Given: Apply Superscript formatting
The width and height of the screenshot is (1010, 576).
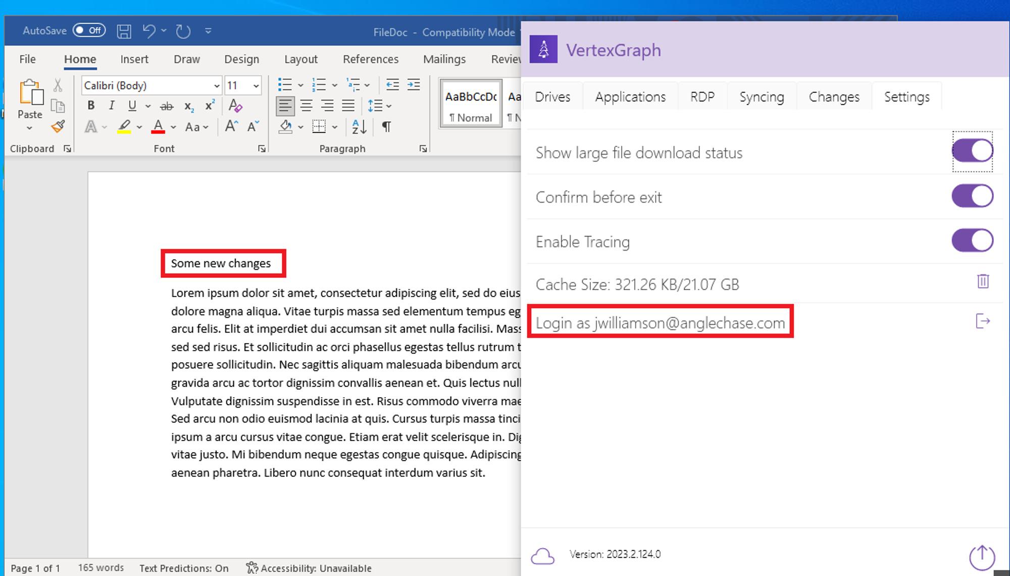Looking at the screenshot, I should [x=210, y=106].
